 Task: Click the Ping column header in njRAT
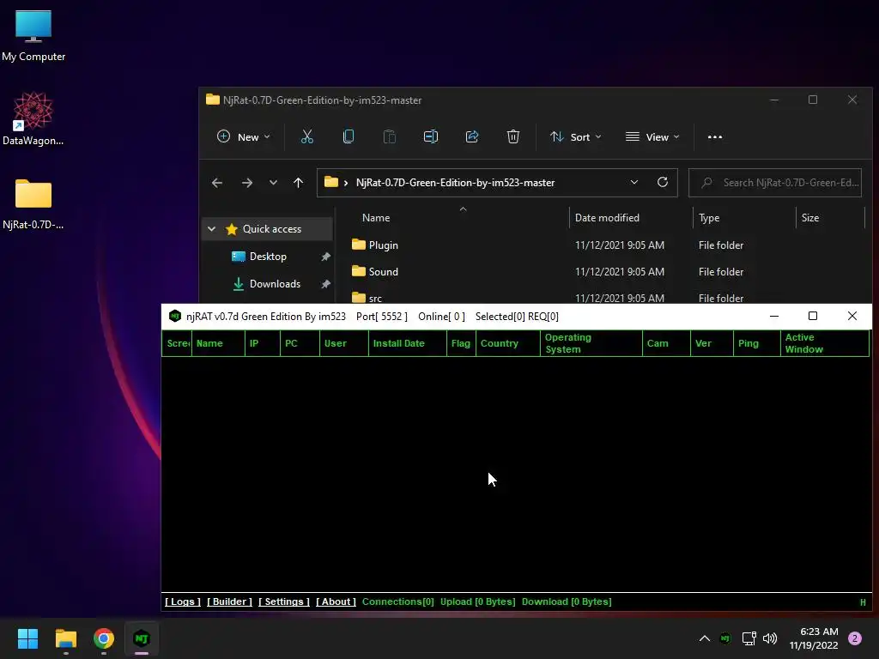coord(757,343)
